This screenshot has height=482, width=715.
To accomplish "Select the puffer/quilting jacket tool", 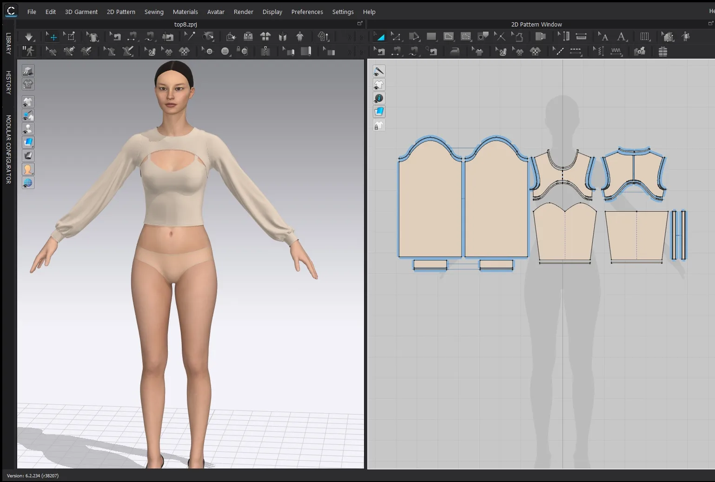I will (x=663, y=51).
